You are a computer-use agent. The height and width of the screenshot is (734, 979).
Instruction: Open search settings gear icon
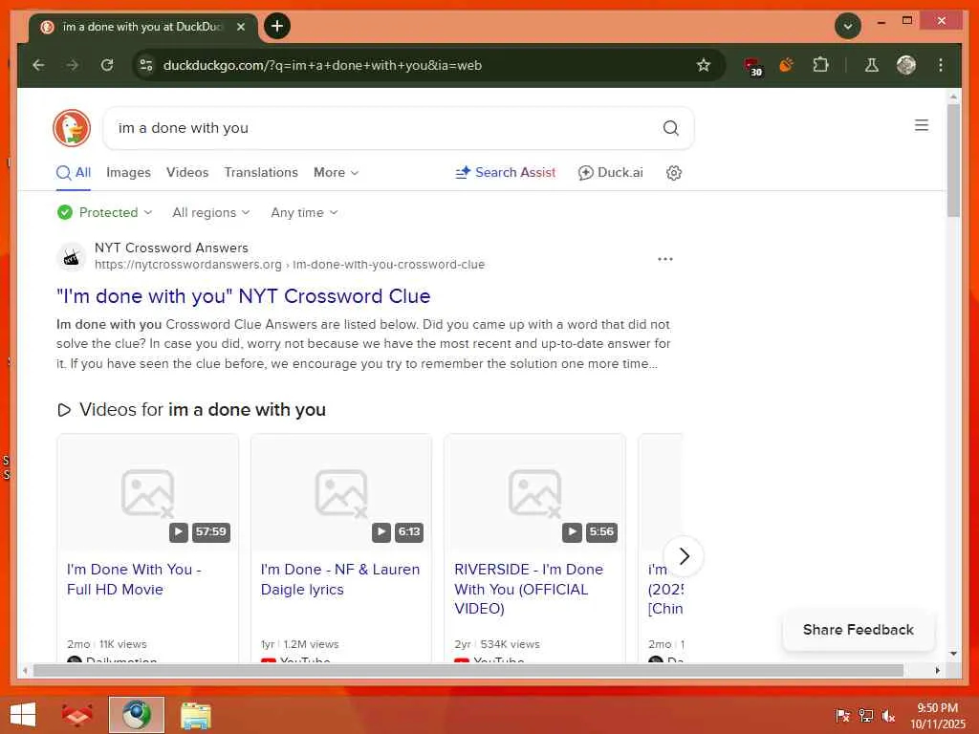tap(674, 173)
